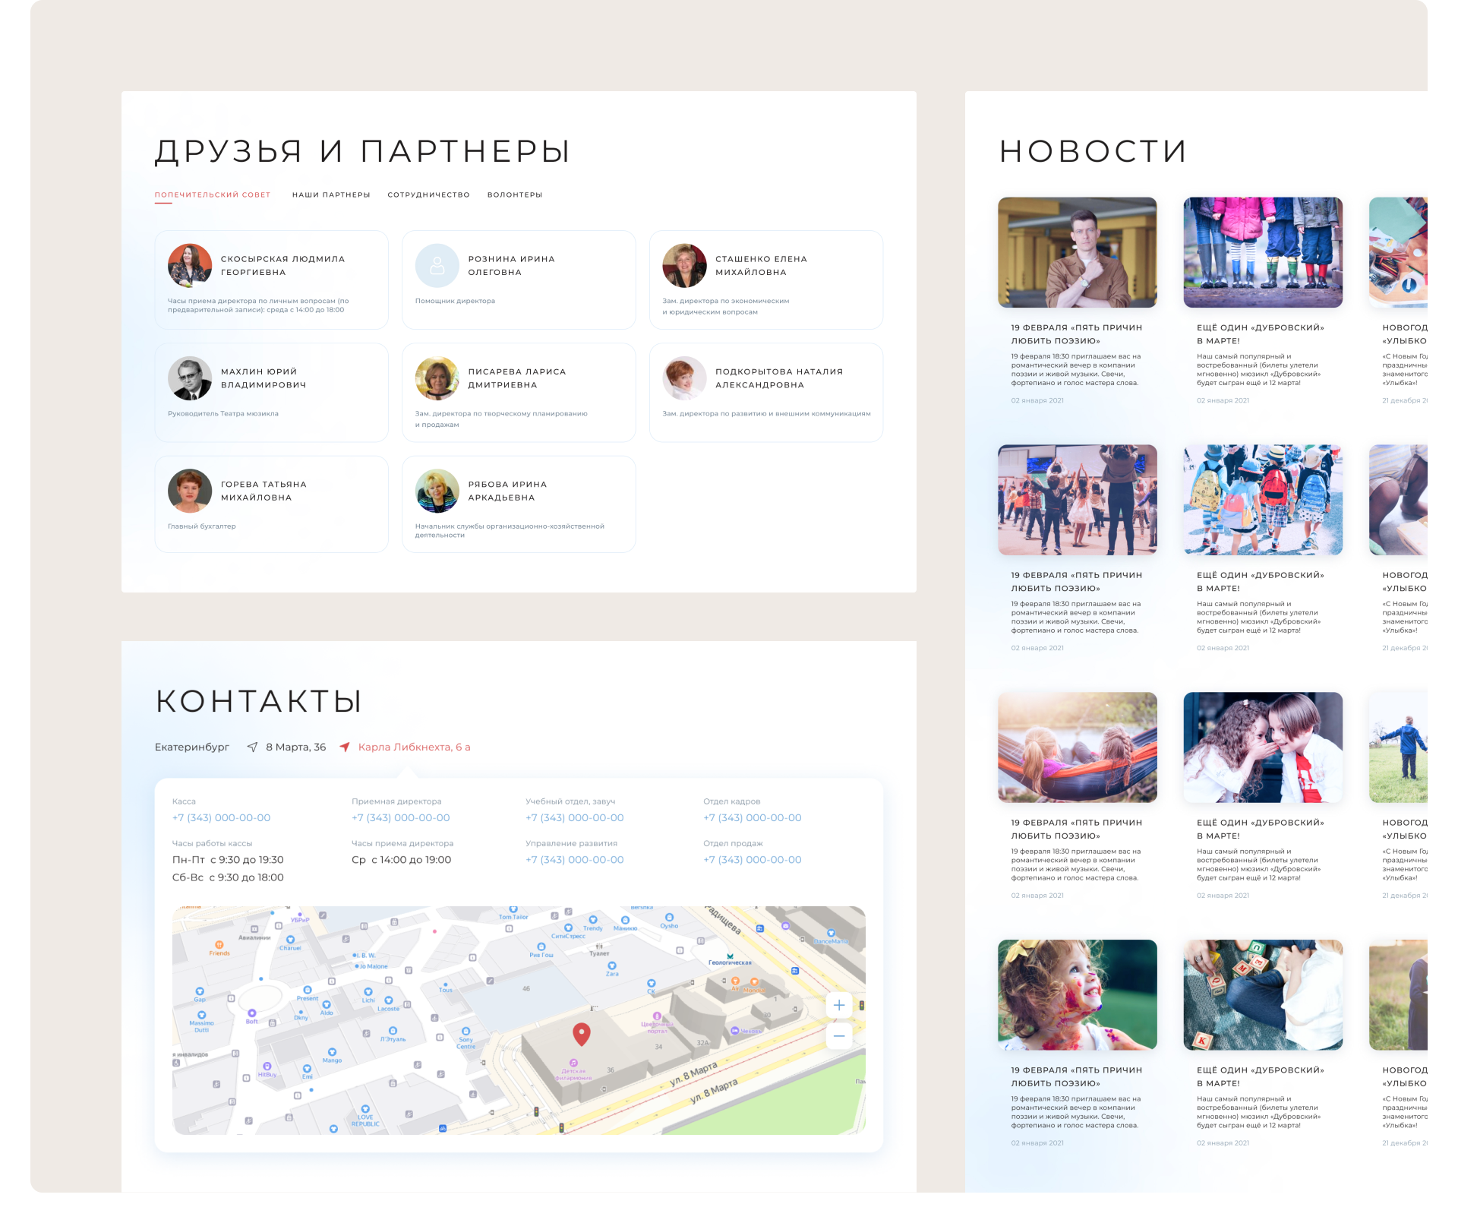This screenshot has width=1458, height=1223.
Task: Select the СОТРУДНИЧЕСТВО tab
Action: click(x=428, y=194)
